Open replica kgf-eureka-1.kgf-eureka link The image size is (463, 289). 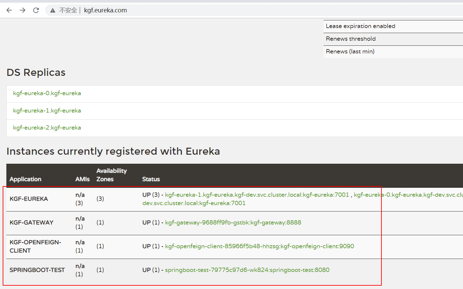pyautogui.click(x=47, y=111)
